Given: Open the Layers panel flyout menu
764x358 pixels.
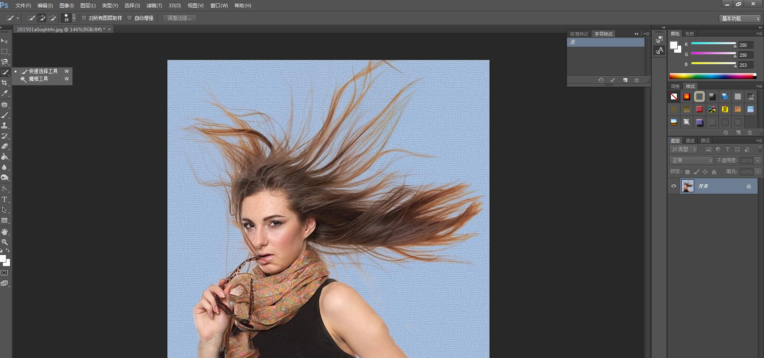Looking at the screenshot, I should point(758,141).
